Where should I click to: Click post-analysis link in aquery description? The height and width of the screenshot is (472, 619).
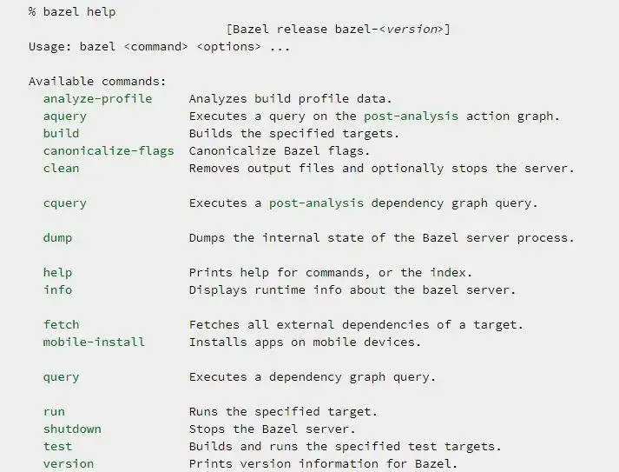411,116
